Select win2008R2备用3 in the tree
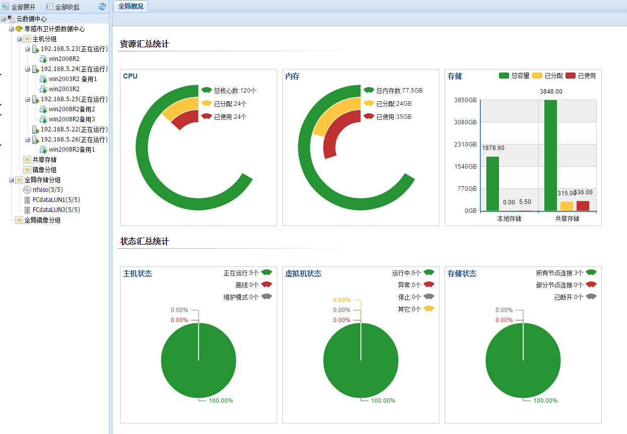Viewport: 627px width, 434px height. 72,119
